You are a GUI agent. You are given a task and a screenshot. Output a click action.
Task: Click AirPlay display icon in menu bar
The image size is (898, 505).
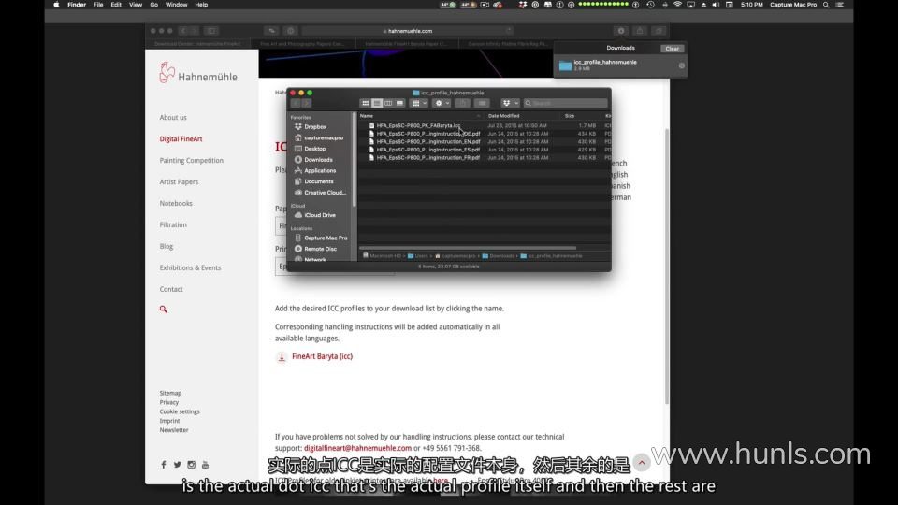pyautogui.click(x=690, y=5)
